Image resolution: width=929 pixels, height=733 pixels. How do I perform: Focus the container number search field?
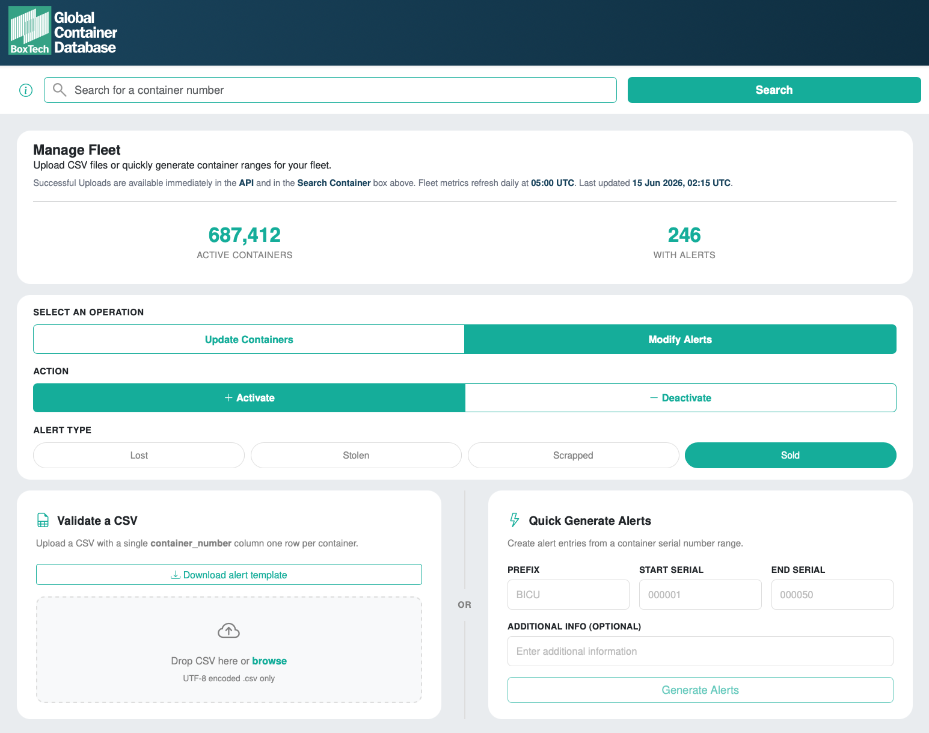[330, 90]
